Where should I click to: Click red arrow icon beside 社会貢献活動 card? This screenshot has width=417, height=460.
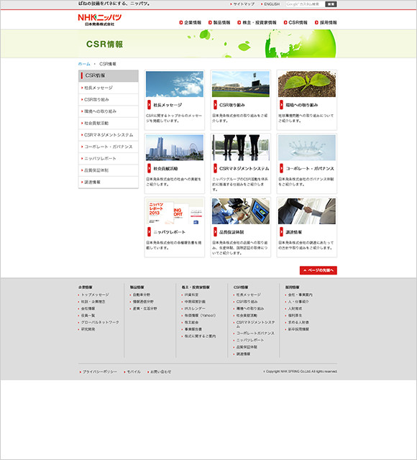[x=149, y=168]
